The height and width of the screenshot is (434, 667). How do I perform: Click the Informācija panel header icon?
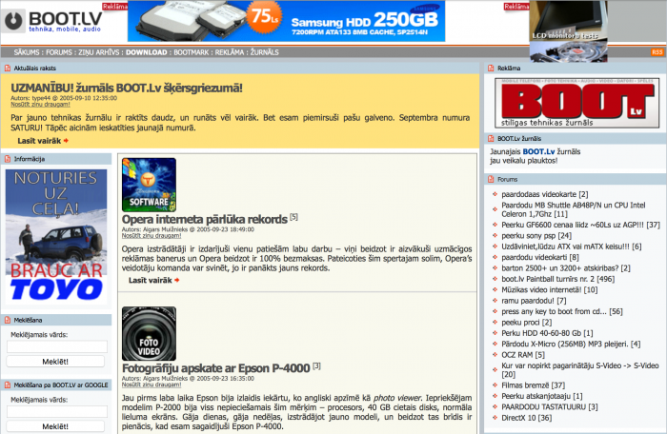pyautogui.click(x=8, y=159)
